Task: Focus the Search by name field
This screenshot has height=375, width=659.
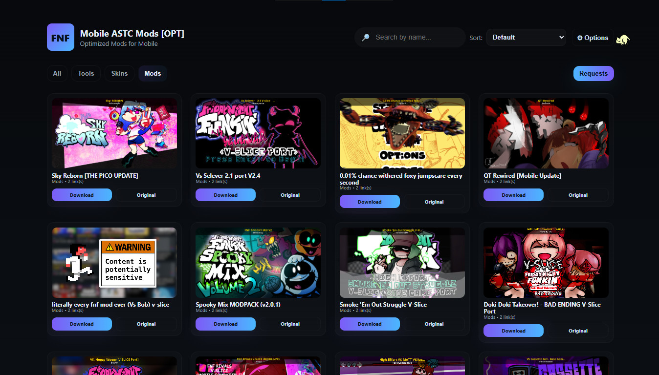Action: click(x=410, y=37)
